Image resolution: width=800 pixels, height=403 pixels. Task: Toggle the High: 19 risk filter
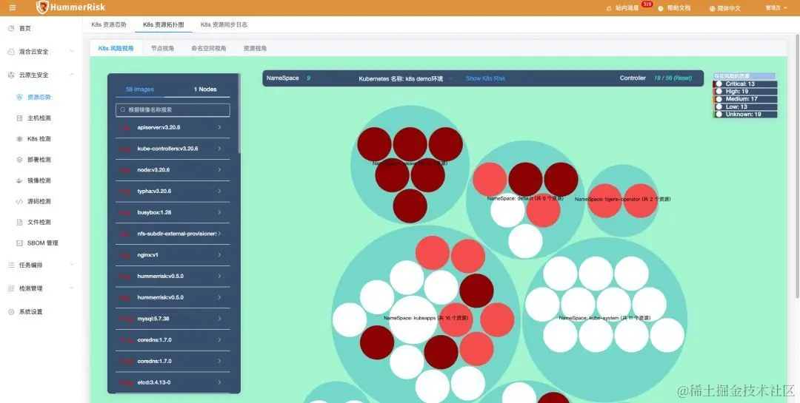745,92
